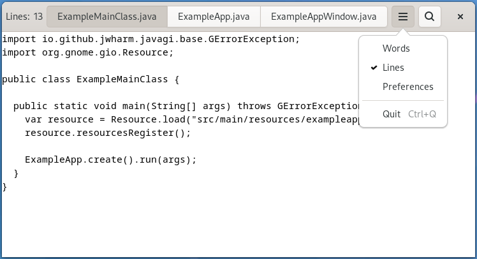Open Preferences from the popover menu

point(407,87)
